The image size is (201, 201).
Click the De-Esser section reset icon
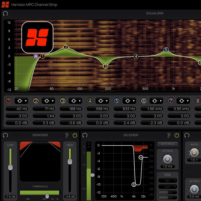[x=85, y=135]
